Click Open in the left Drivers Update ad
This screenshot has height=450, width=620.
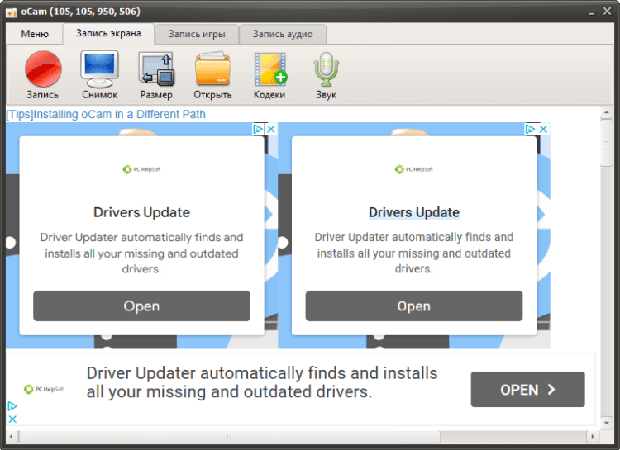pos(141,306)
